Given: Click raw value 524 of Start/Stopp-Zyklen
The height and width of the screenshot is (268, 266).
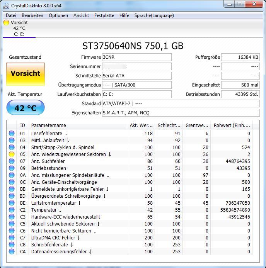Looking at the screenshot, I should [x=246, y=147].
